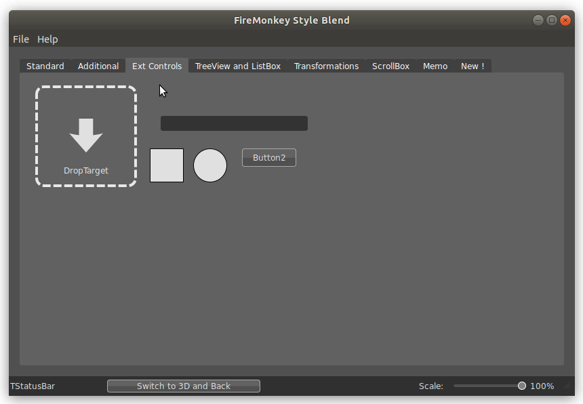Open the File menu
Screen dimensions: 583x404
(x=21, y=39)
